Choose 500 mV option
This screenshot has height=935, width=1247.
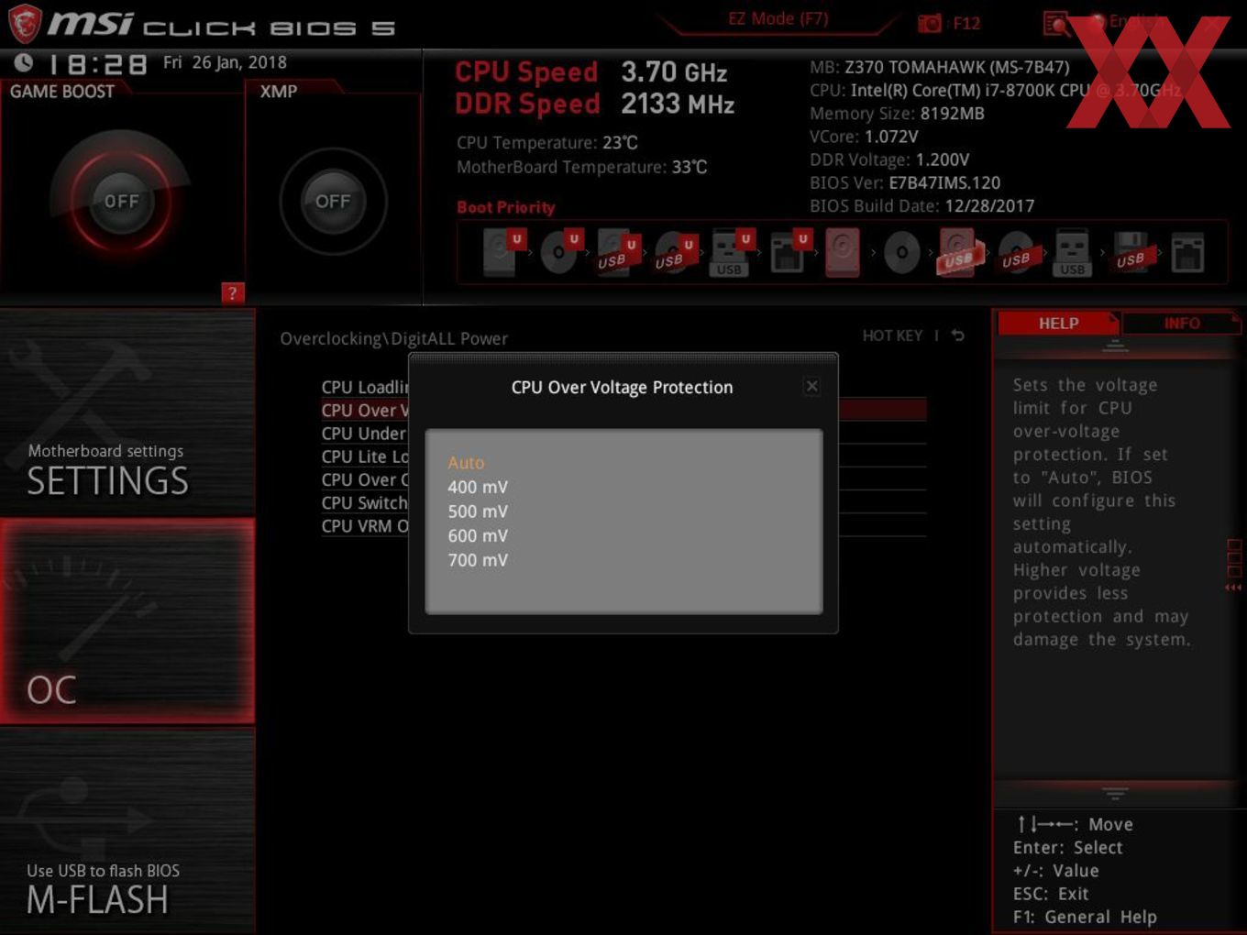[478, 511]
